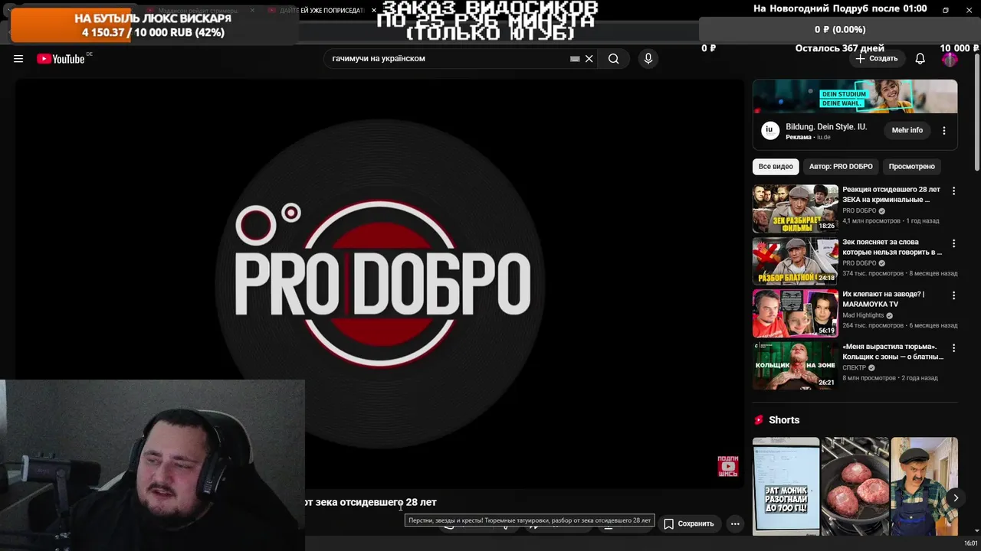This screenshot has width=981, height=551.
Task: Open the account avatar menu
Action: pyautogui.click(x=950, y=59)
